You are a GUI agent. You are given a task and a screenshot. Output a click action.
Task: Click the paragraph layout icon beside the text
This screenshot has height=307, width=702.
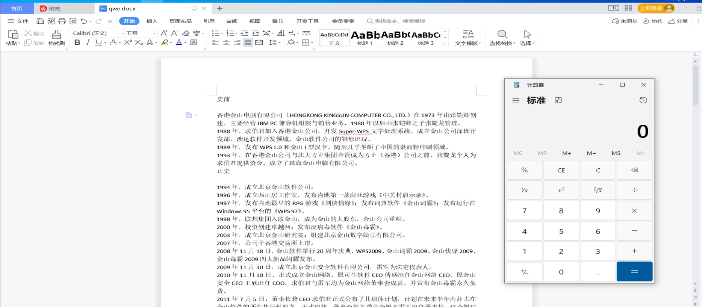[x=189, y=115]
